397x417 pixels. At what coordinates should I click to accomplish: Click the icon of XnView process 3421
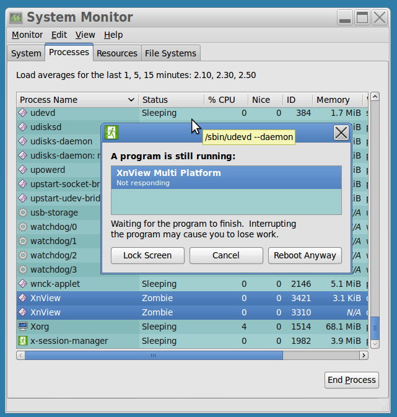coord(22,298)
